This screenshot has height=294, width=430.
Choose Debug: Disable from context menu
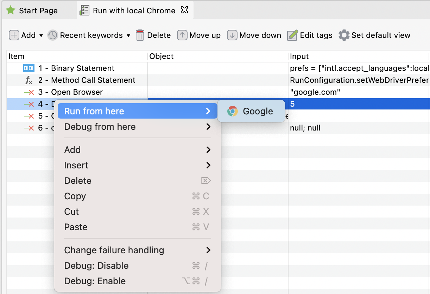(96, 266)
